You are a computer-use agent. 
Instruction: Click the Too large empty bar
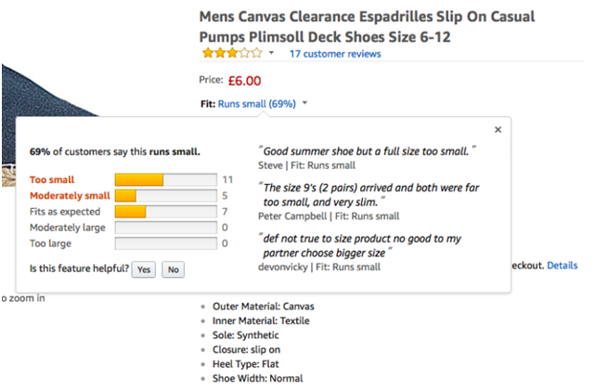tap(165, 243)
